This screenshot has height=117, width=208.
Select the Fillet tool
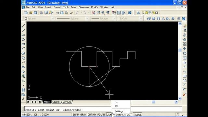tap(185, 90)
